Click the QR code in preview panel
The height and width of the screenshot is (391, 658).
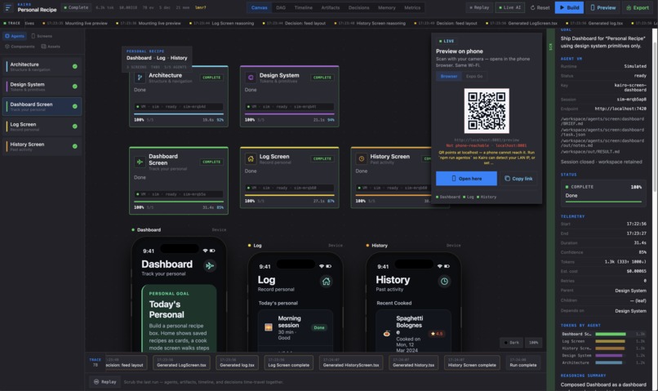tap(487, 111)
